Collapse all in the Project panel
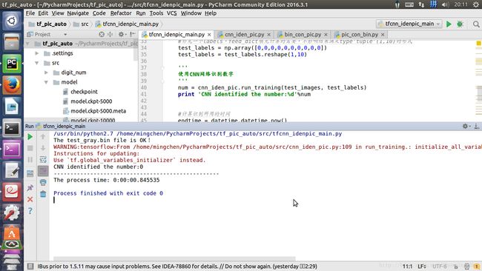The width and height of the screenshot is (482, 271). (110, 34)
